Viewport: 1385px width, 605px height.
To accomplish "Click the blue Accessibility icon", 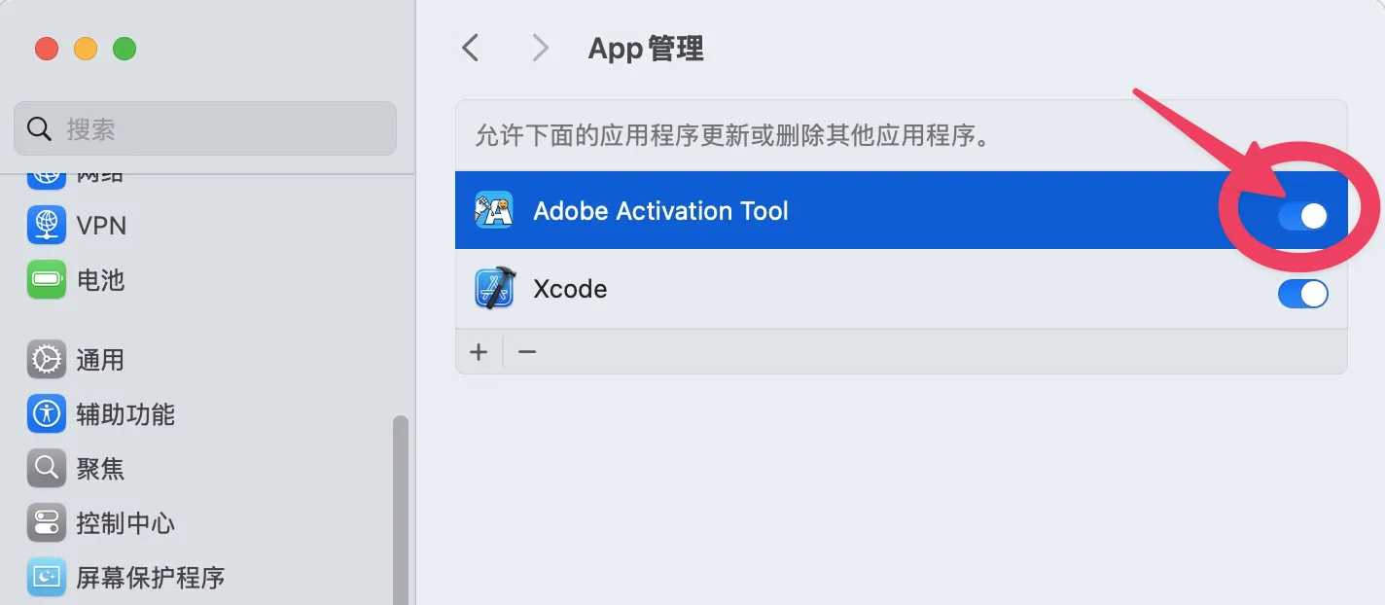I will click(x=46, y=414).
